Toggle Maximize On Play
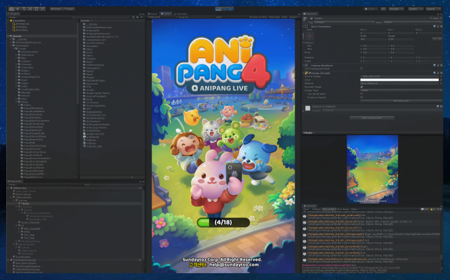The height and width of the screenshot is (280, 450). [258, 17]
